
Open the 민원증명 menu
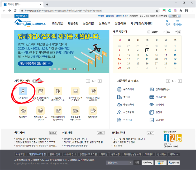pos(73,23)
